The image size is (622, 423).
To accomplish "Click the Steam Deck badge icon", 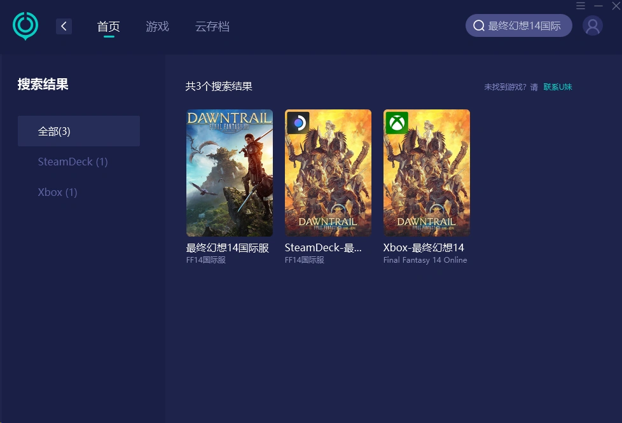I will click(x=298, y=123).
